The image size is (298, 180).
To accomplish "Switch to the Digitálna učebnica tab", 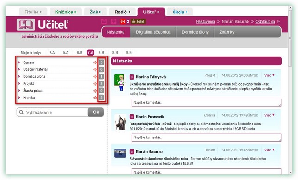I will tap(153, 32).
